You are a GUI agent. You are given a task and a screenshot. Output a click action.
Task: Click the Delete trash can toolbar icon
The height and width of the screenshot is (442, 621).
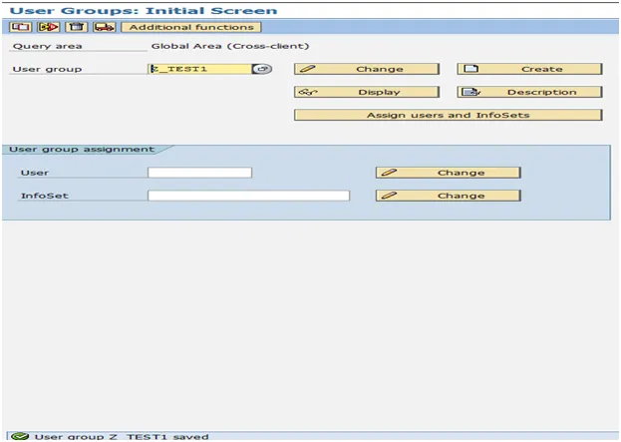pyautogui.click(x=75, y=27)
